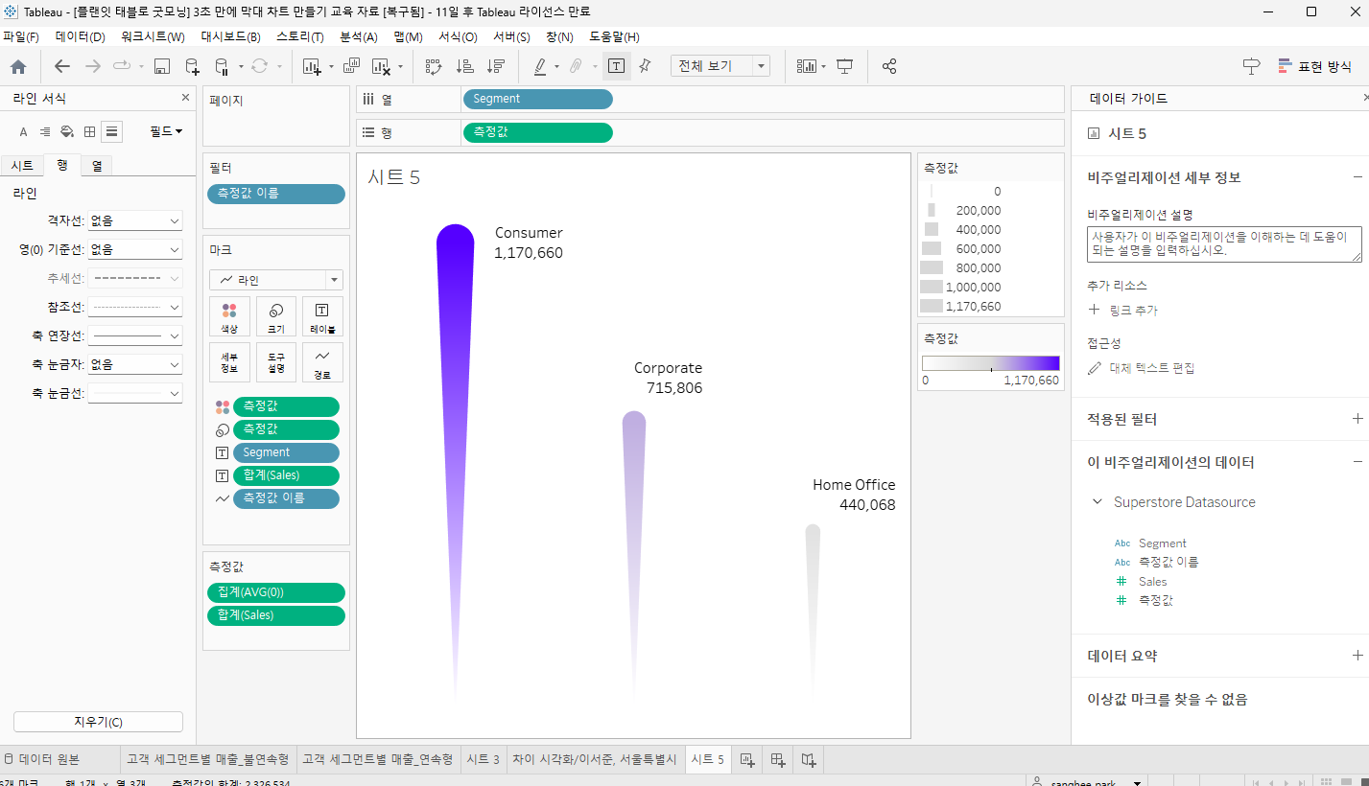
Task: Open the 서식(O) menu
Action: coord(458,36)
